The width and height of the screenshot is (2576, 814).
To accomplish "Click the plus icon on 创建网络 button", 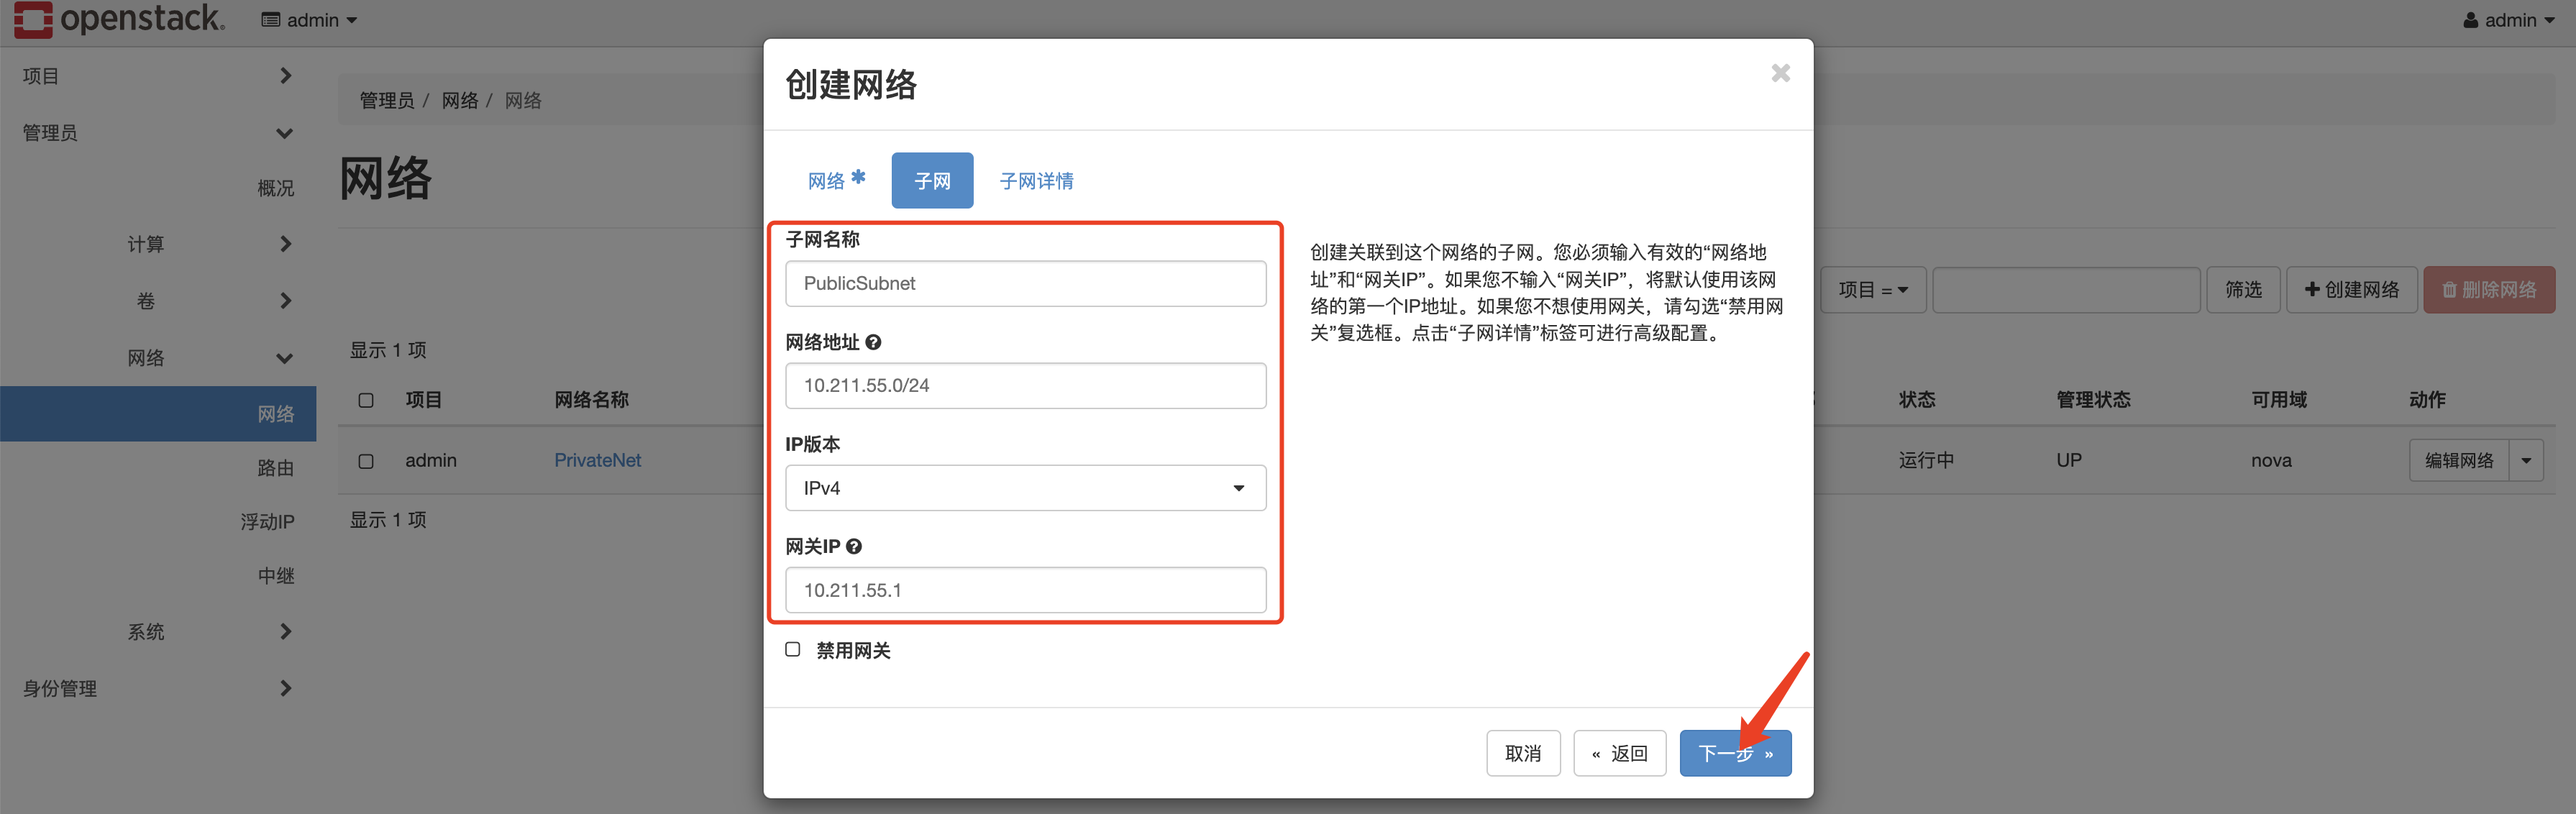I will pyautogui.click(x=2313, y=289).
